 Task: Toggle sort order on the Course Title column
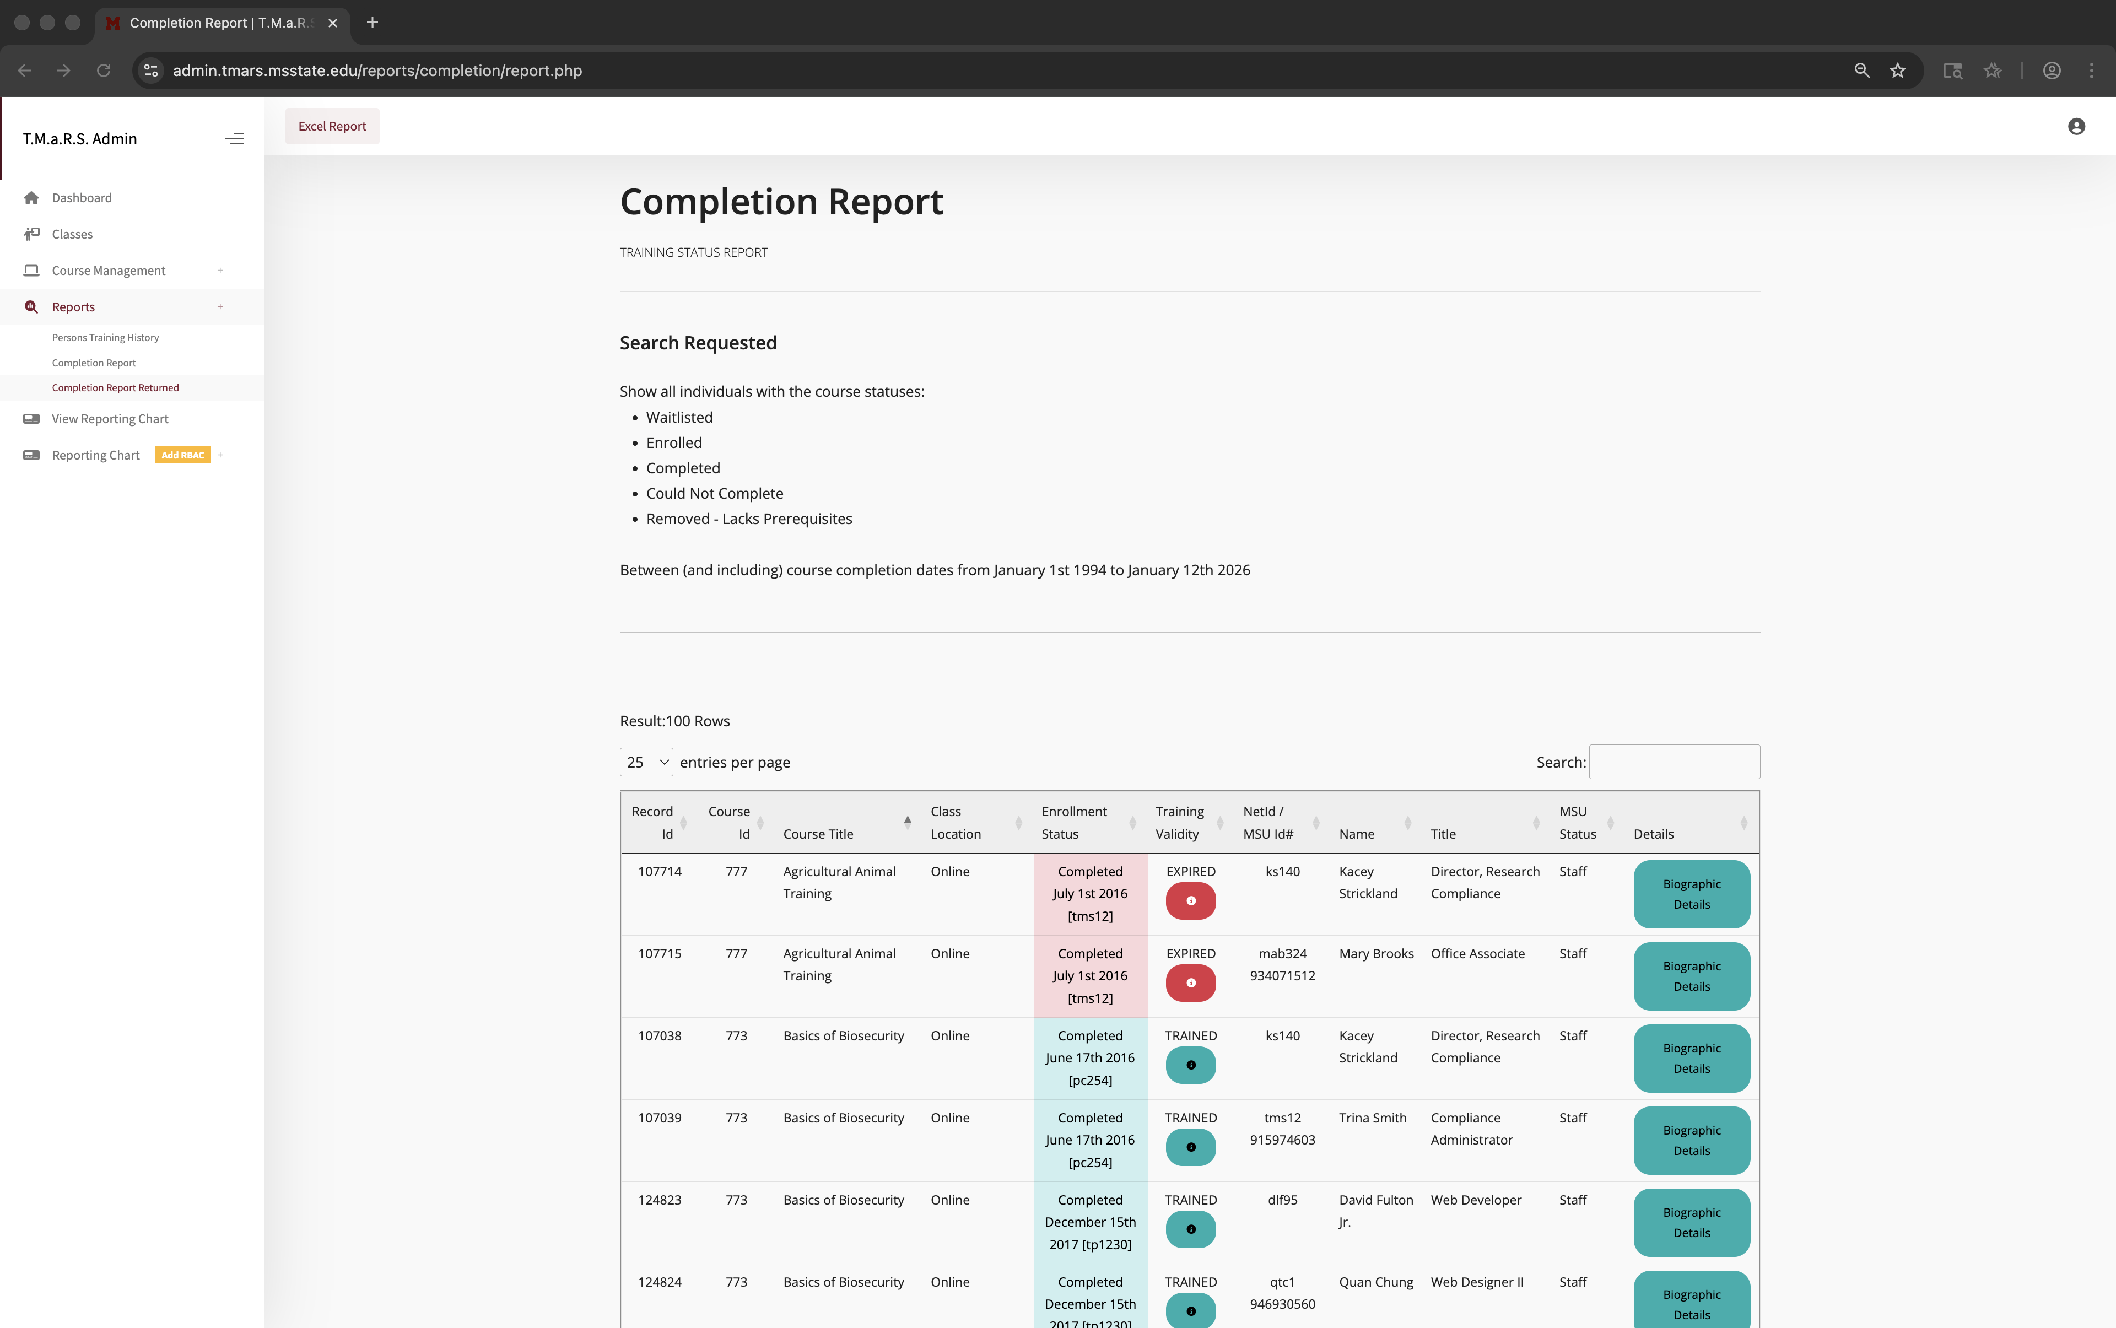point(908,821)
